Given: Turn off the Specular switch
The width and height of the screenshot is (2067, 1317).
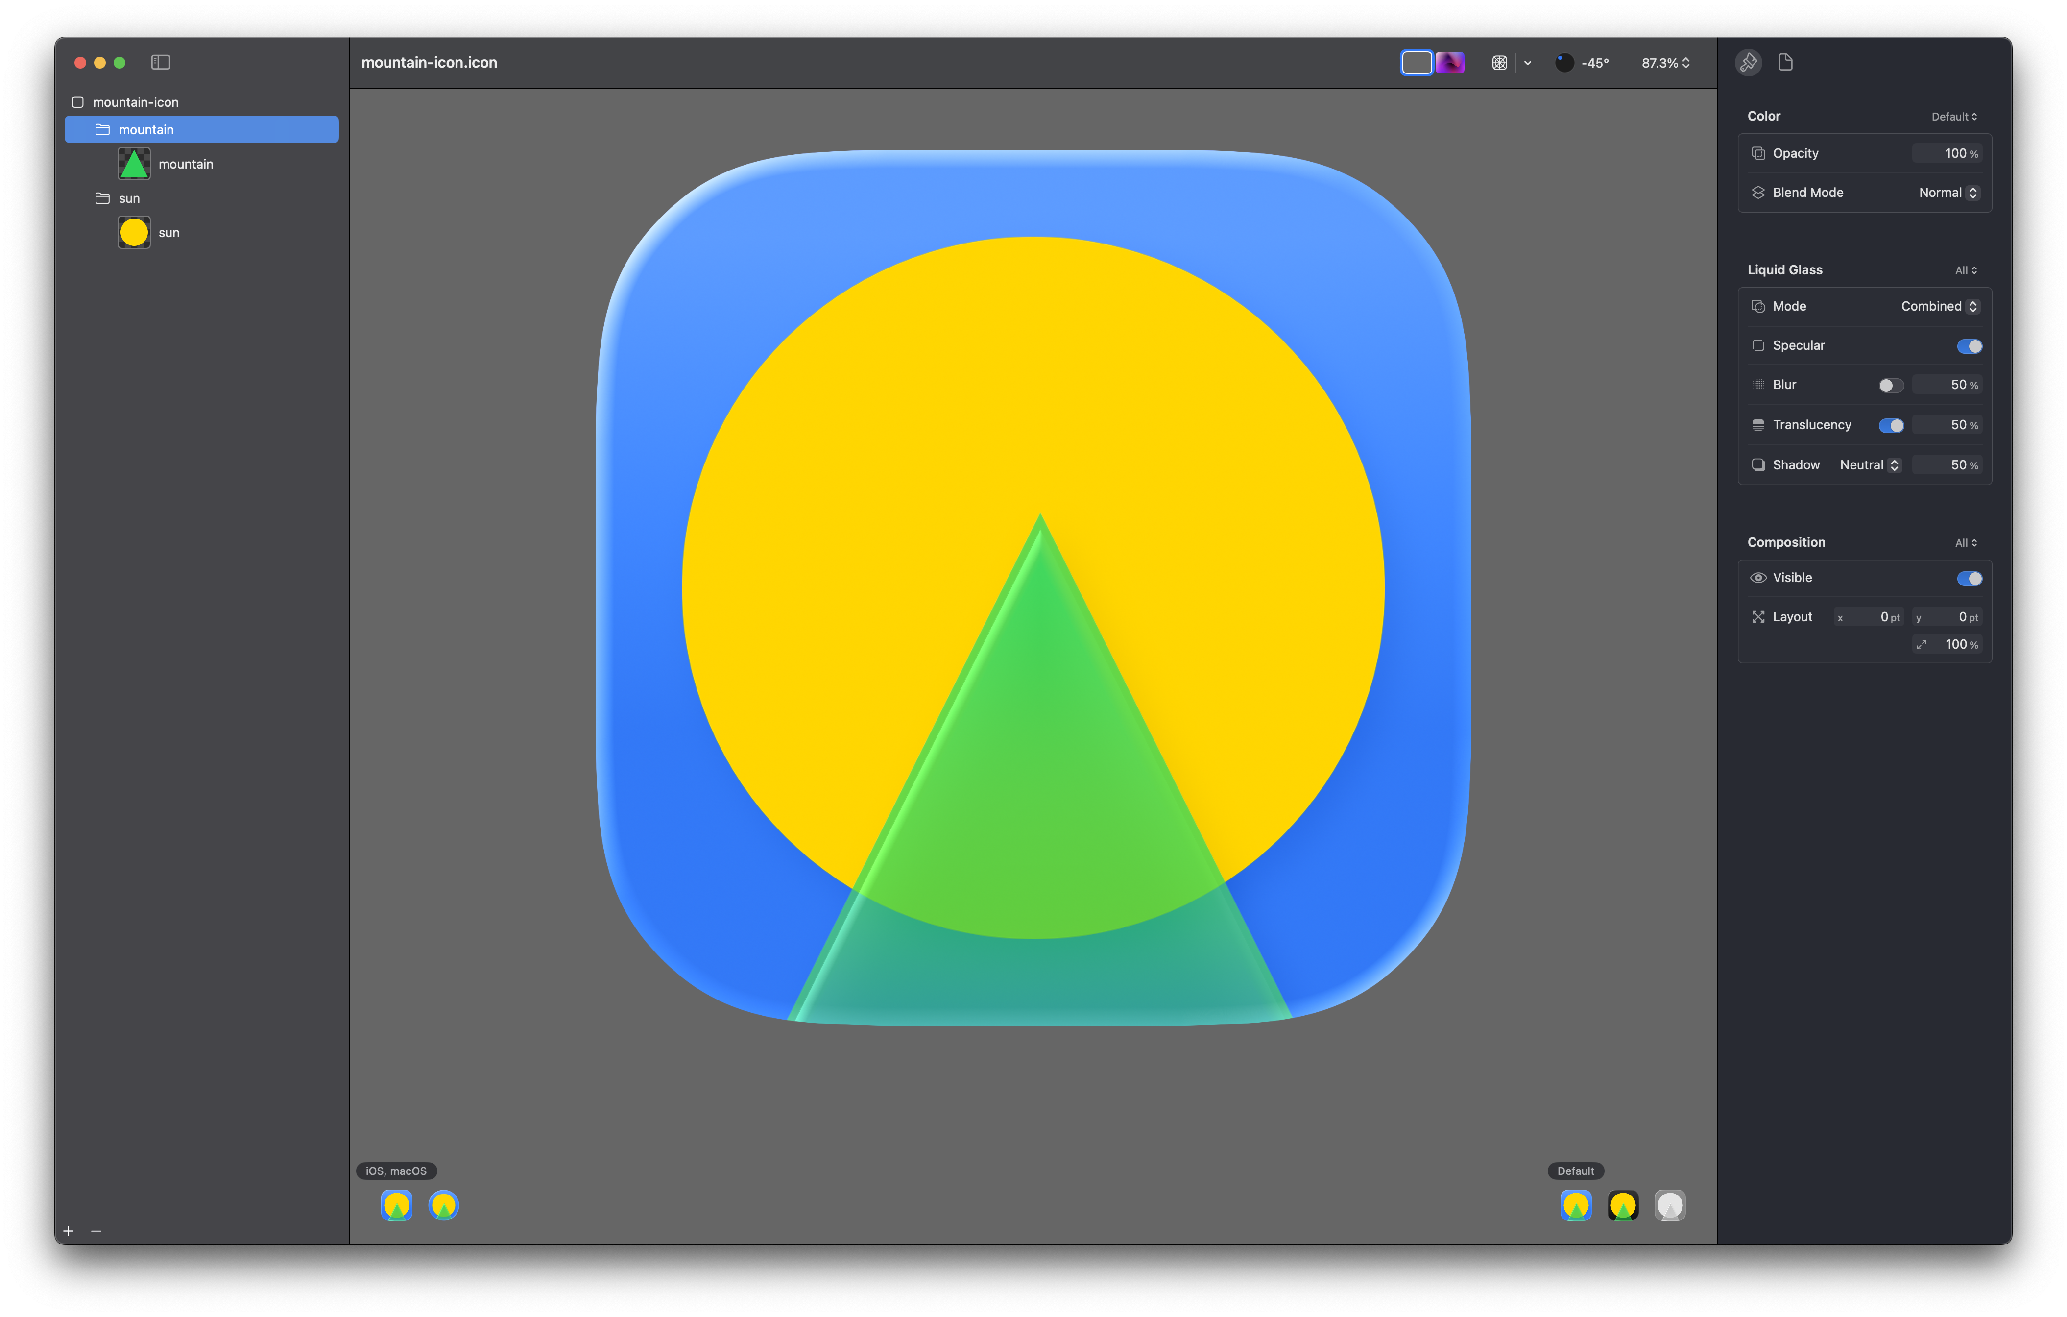Looking at the screenshot, I should (x=1969, y=346).
